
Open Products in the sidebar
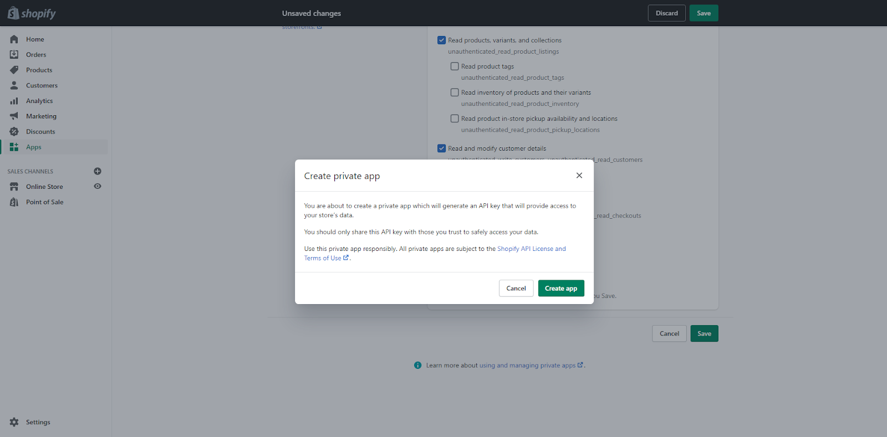[39, 70]
